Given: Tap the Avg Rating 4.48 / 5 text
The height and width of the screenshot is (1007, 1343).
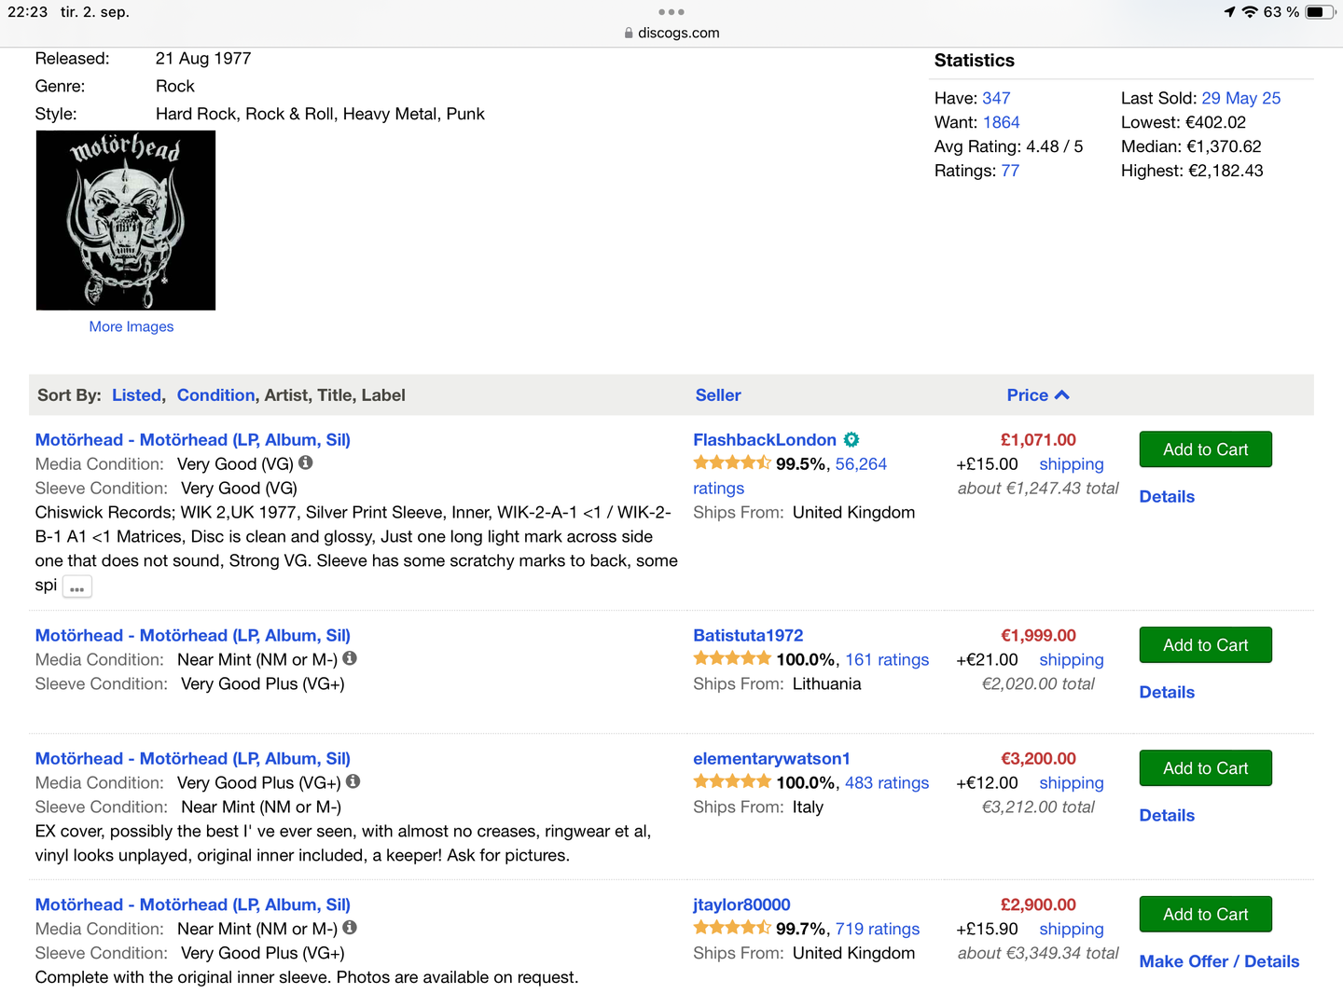Looking at the screenshot, I should [x=1009, y=146].
